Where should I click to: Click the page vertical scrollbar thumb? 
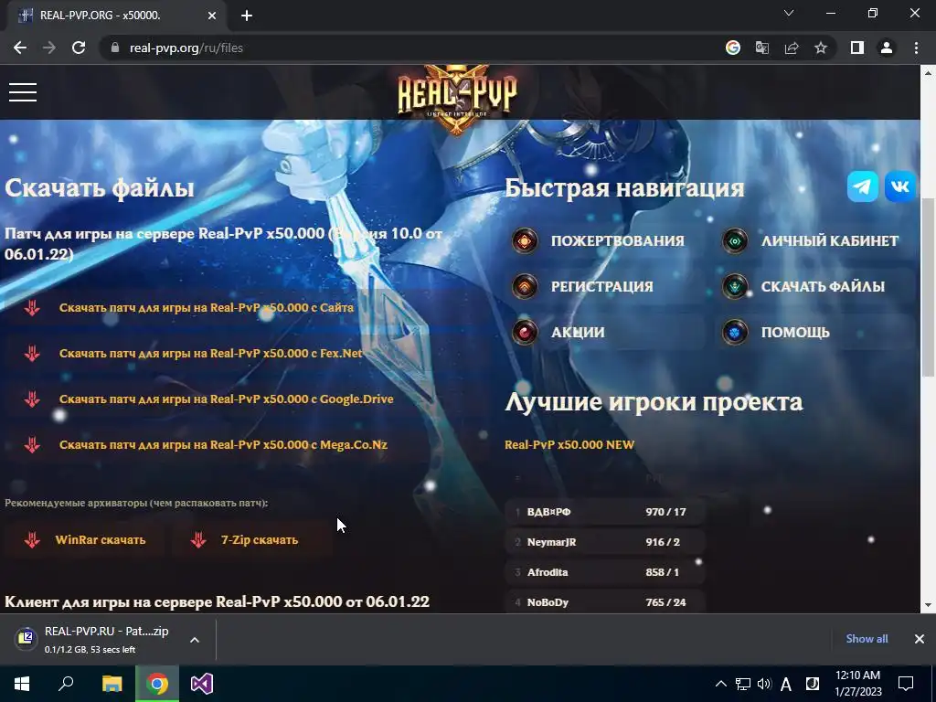[x=928, y=287]
